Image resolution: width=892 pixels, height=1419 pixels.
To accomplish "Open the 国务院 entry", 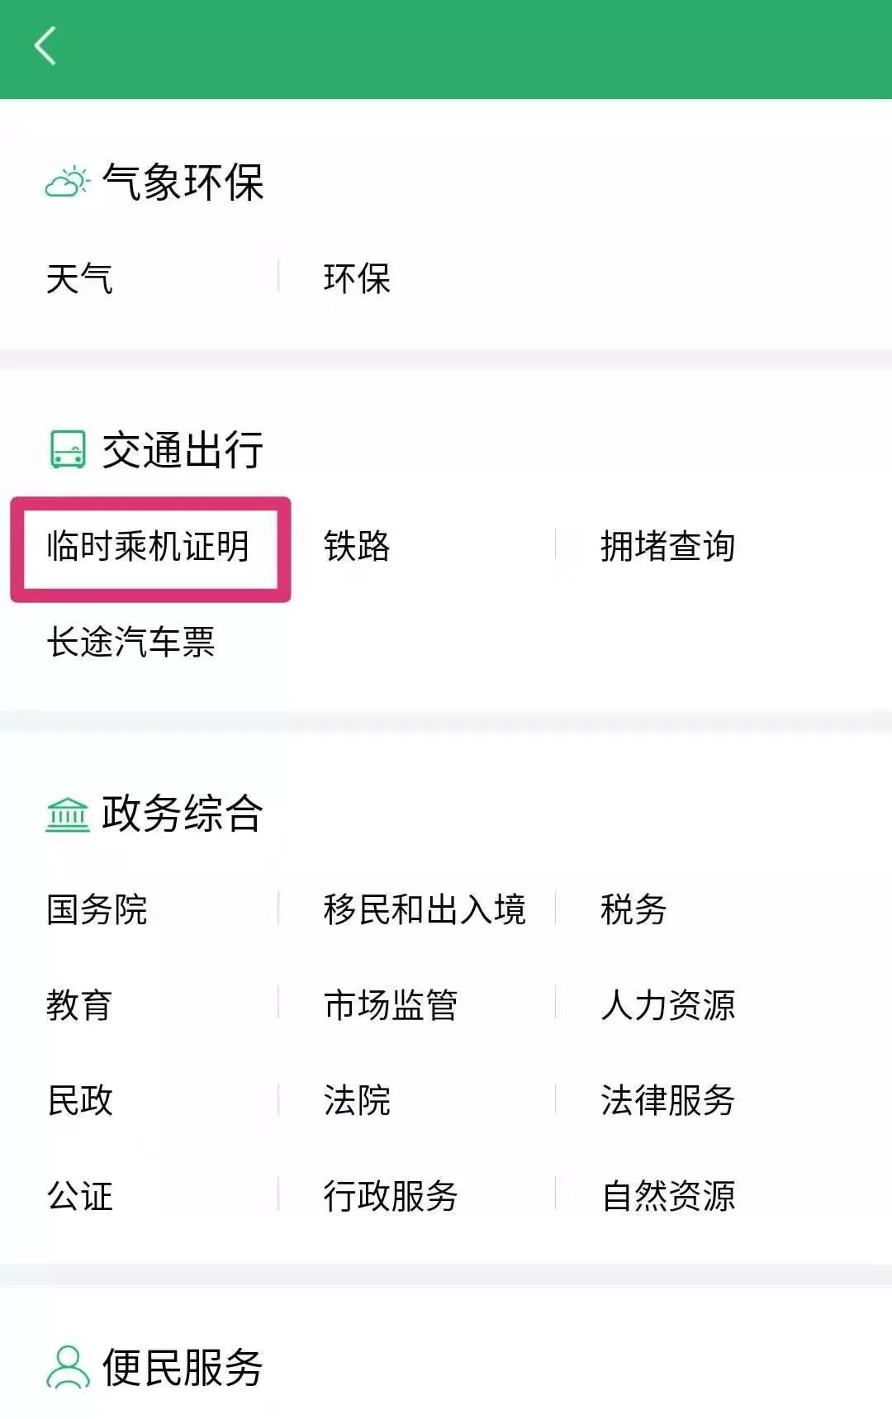I will pyautogui.click(x=97, y=909).
